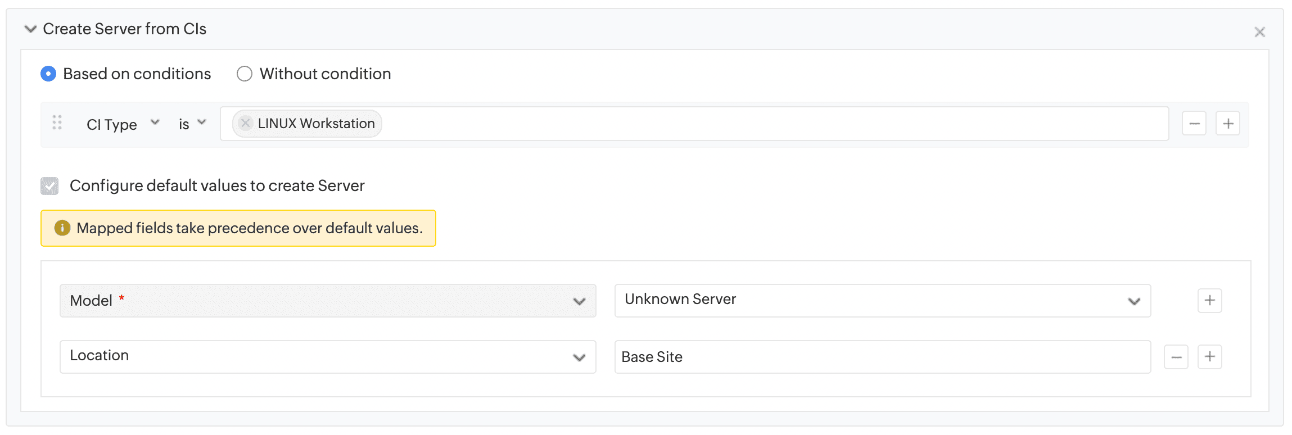
Task: Open the Model field dropdown
Action: [328, 301]
